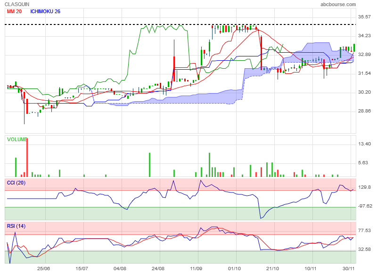The image size is (377, 273).
Task: Click the 13.40 volume axis value
Action: coord(364,144)
